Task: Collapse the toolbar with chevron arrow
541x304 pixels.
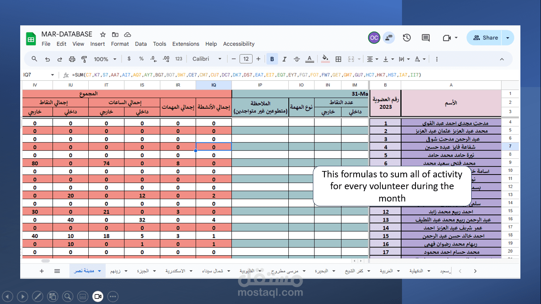Action: click(x=502, y=59)
